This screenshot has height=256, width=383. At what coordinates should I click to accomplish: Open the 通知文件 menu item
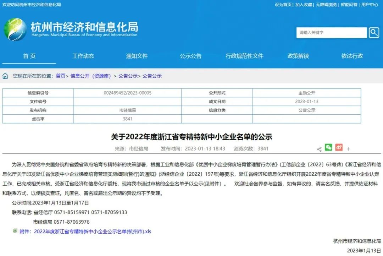137,56
